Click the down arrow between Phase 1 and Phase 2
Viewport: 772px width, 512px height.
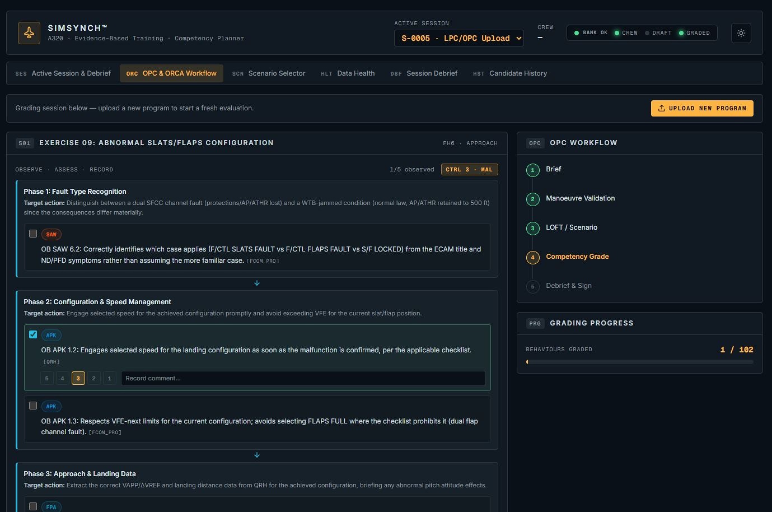(257, 283)
